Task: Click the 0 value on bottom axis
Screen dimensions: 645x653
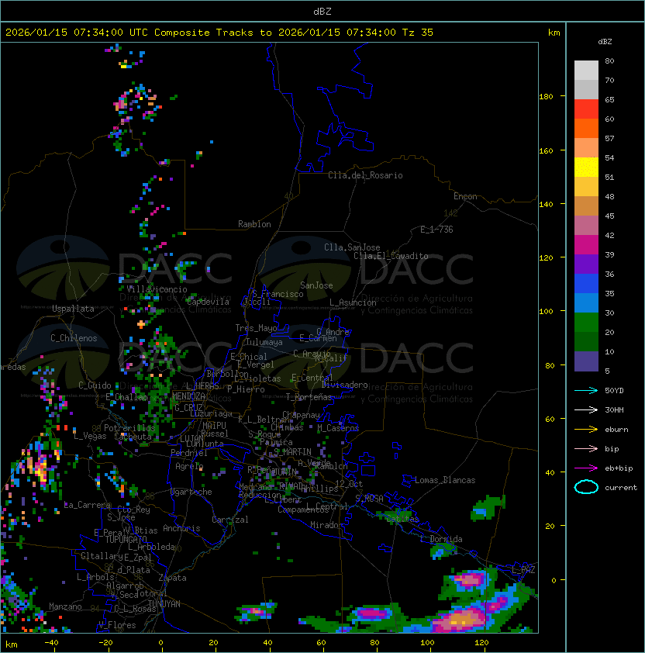Action: tap(160, 643)
